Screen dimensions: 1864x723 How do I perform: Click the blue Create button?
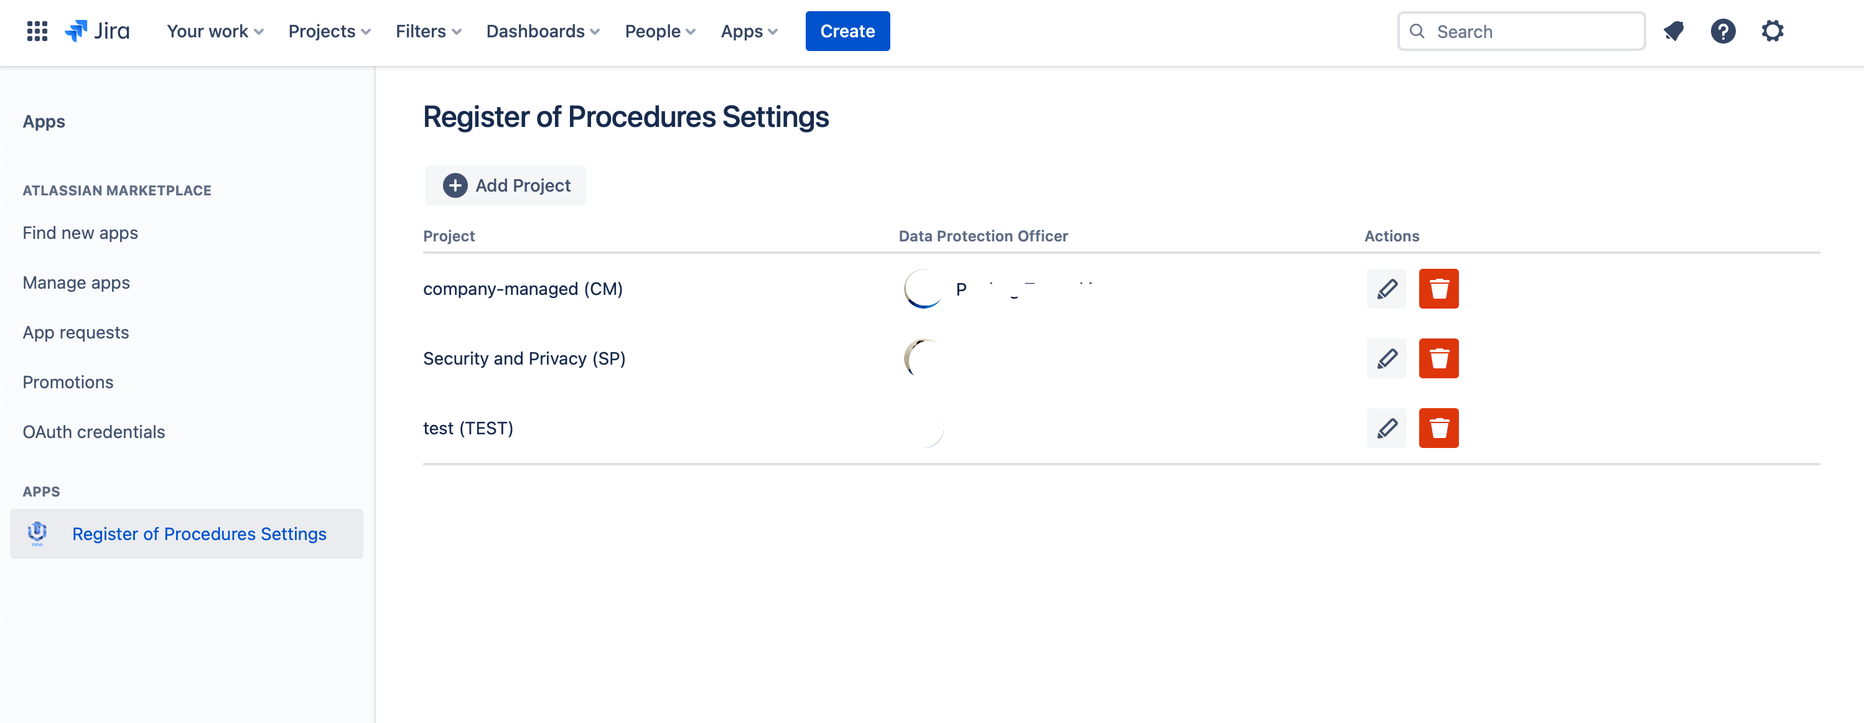847,31
